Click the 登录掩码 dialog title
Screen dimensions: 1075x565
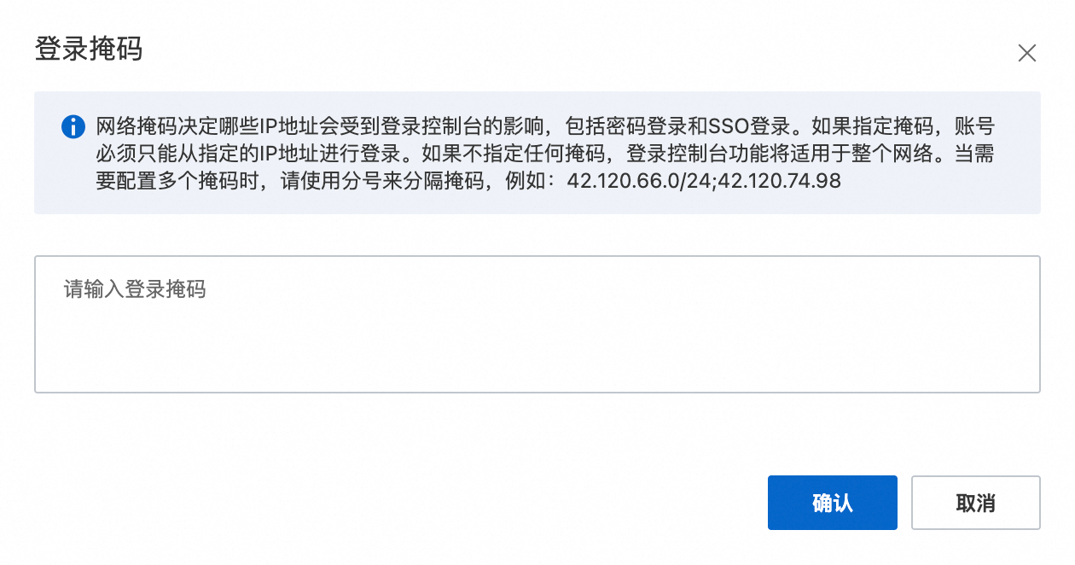(89, 49)
